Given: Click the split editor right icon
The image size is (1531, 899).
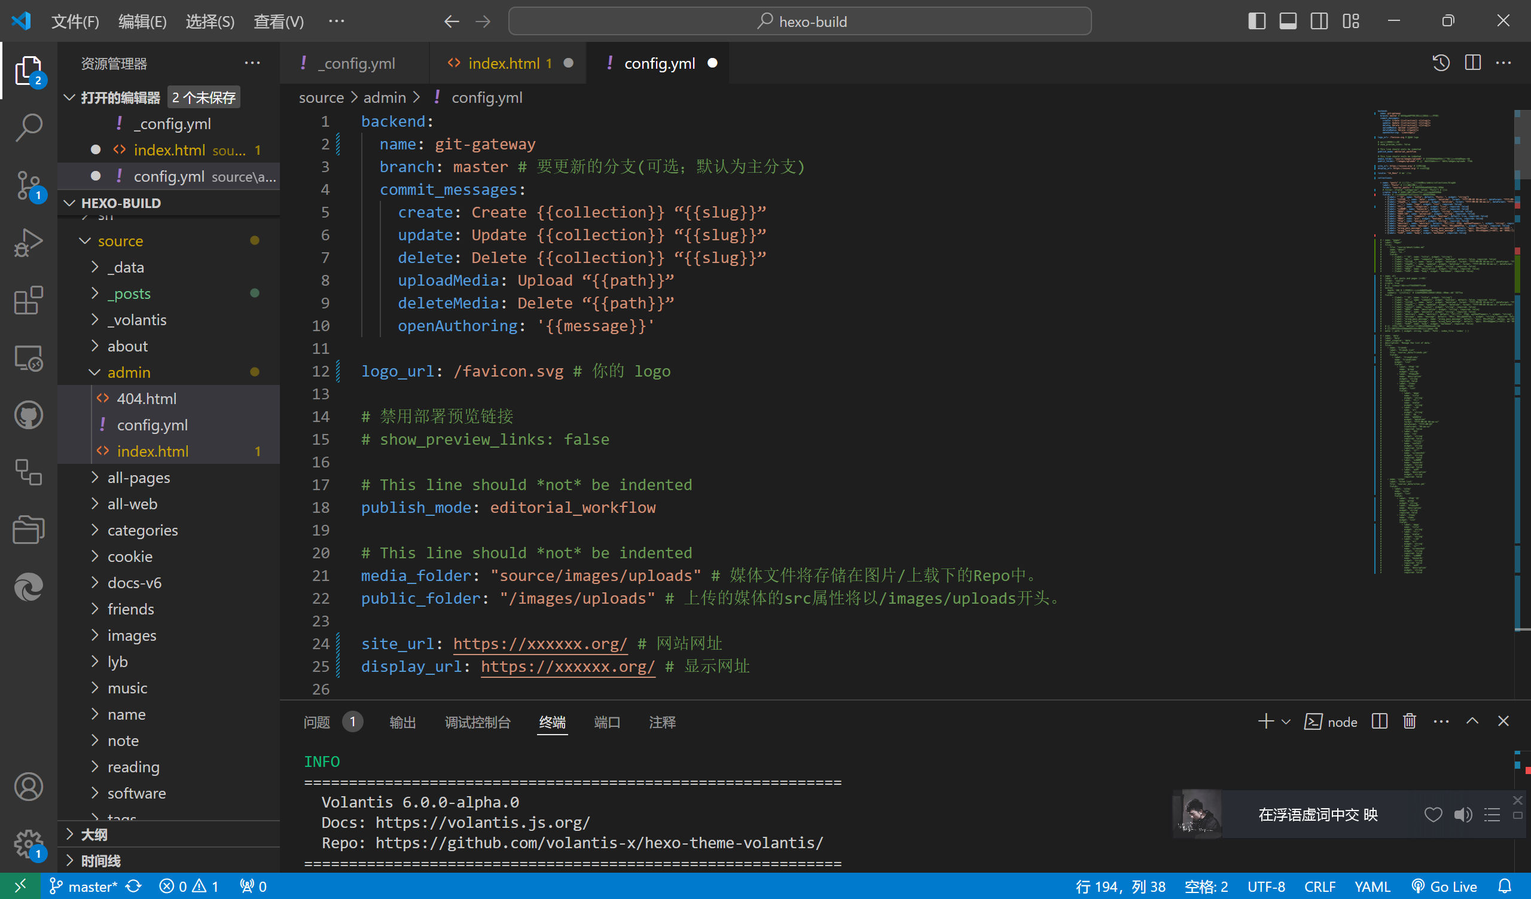Looking at the screenshot, I should pyautogui.click(x=1472, y=63).
